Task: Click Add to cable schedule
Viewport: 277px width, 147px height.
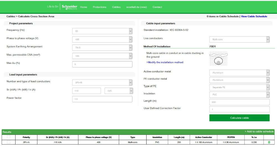Action: [259, 132]
